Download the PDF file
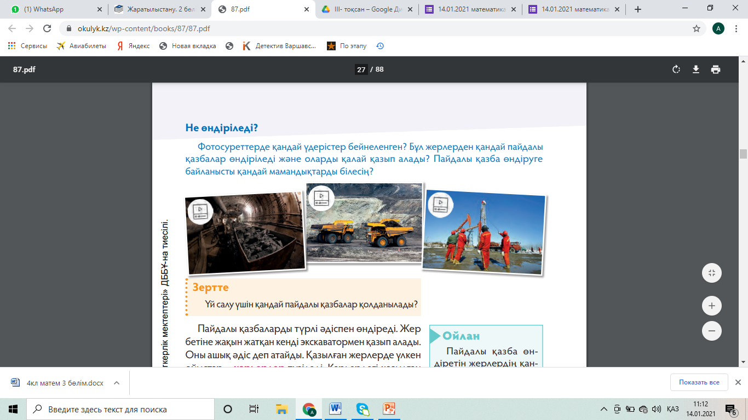The image size is (748, 420). (696, 69)
